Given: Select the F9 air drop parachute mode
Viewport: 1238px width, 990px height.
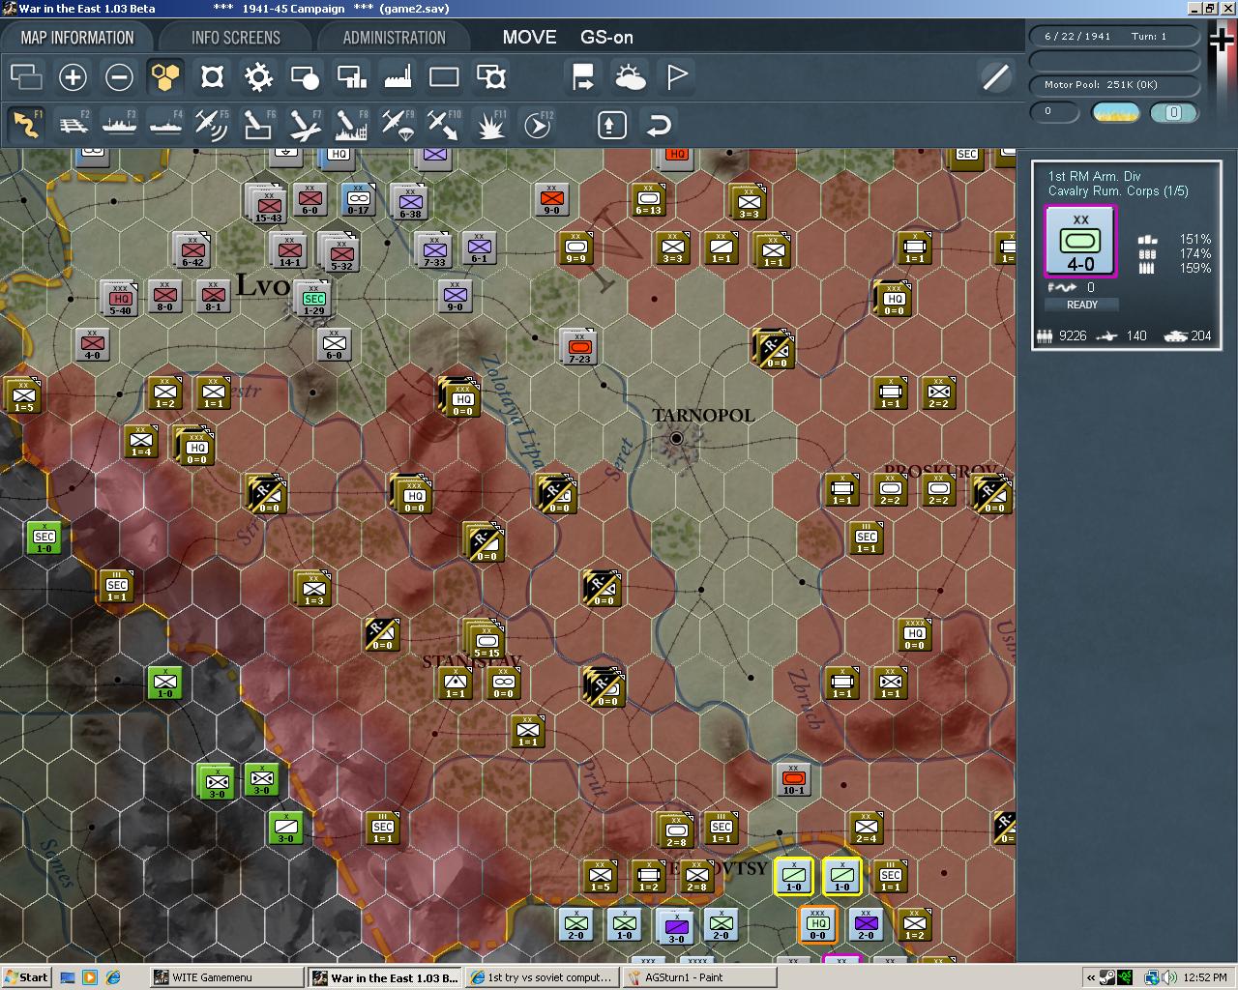Looking at the screenshot, I should (398, 125).
